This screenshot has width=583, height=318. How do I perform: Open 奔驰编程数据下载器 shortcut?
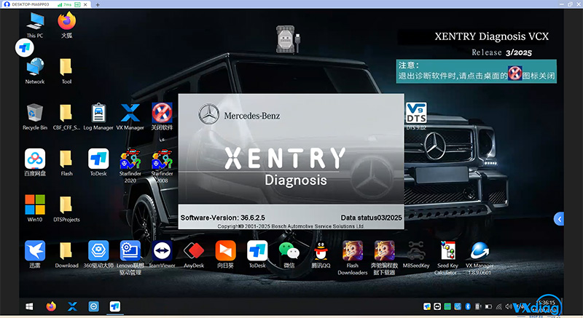pyautogui.click(x=385, y=258)
